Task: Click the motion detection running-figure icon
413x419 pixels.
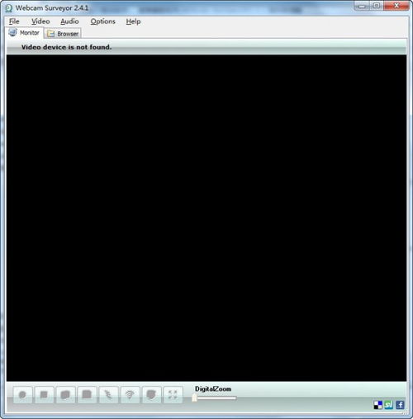Action: coord(108,395)
